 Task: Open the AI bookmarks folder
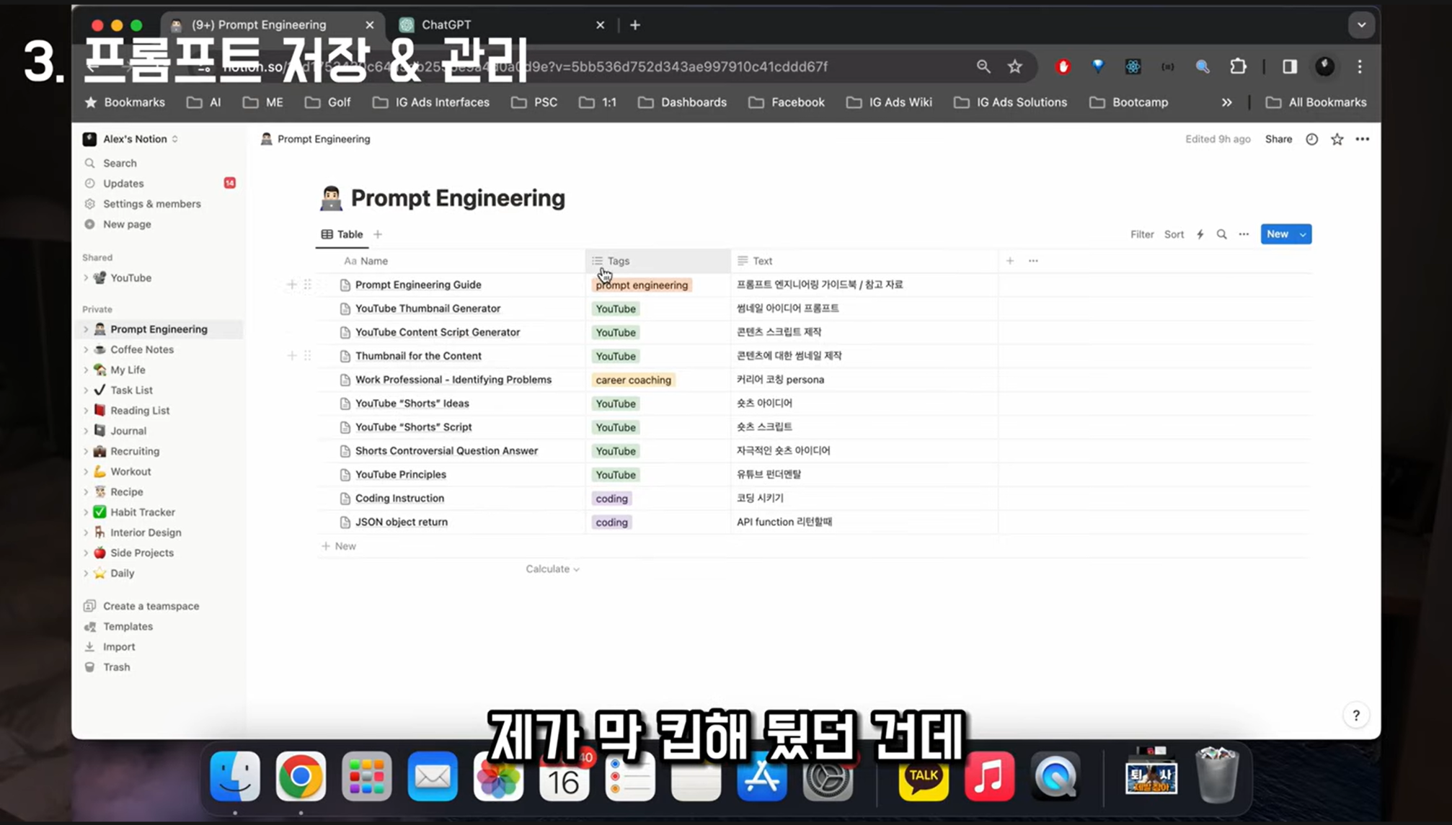(204, 102)
